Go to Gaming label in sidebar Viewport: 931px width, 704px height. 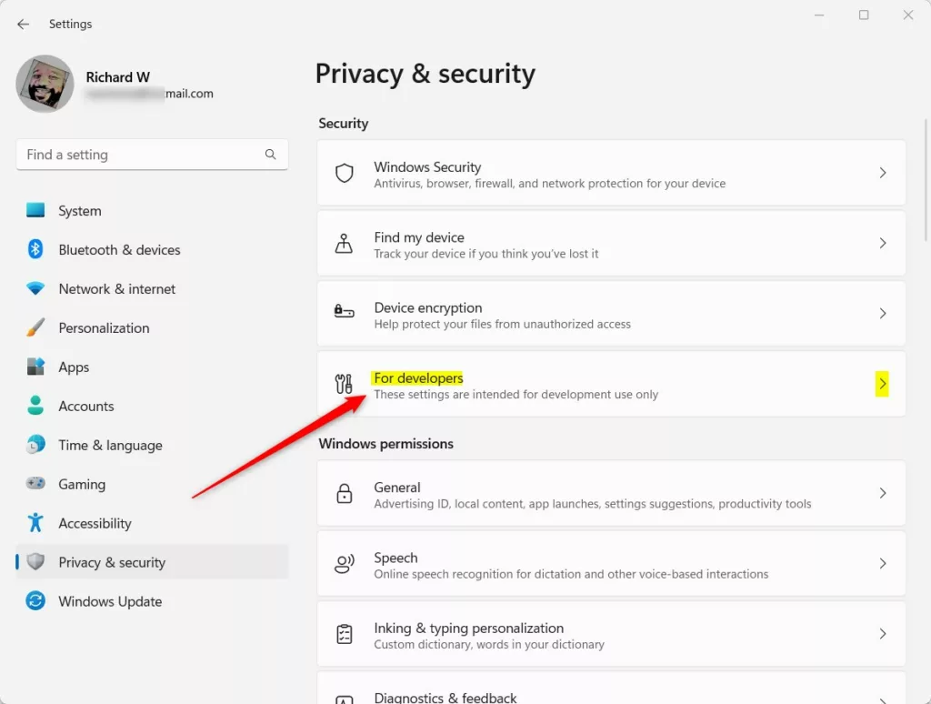82,485
